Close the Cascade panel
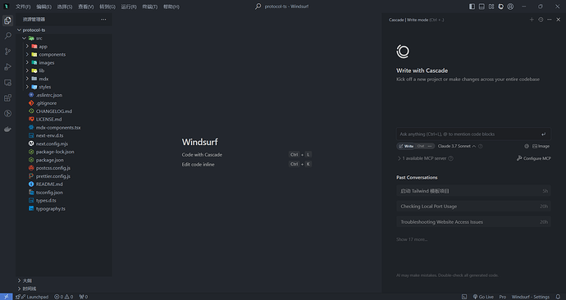566x300 pixels. pos(559,20)
